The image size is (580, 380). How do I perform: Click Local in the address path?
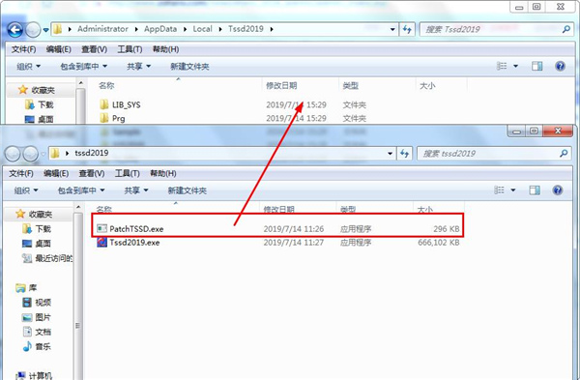pyautogui.click(x=202, y=29)
